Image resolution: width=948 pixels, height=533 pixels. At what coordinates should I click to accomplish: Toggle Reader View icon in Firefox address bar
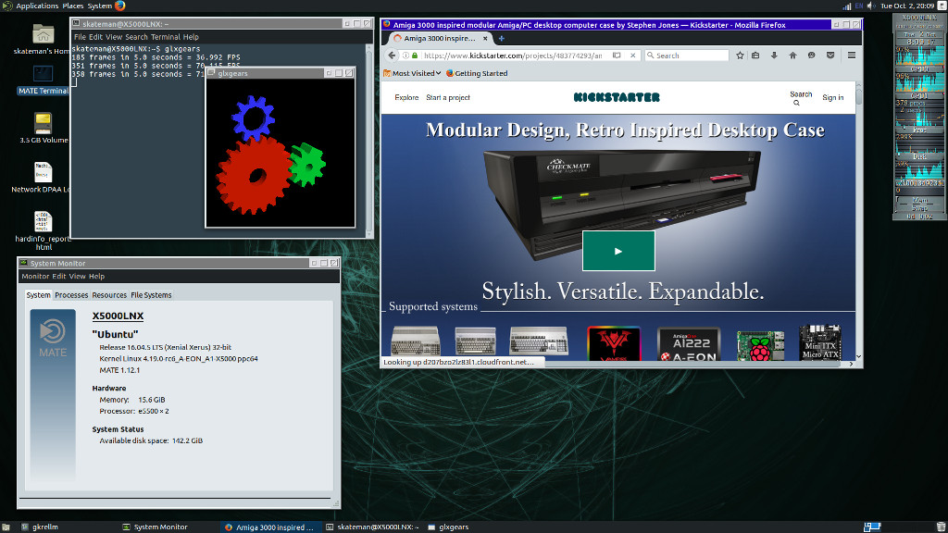coord(617,55)
